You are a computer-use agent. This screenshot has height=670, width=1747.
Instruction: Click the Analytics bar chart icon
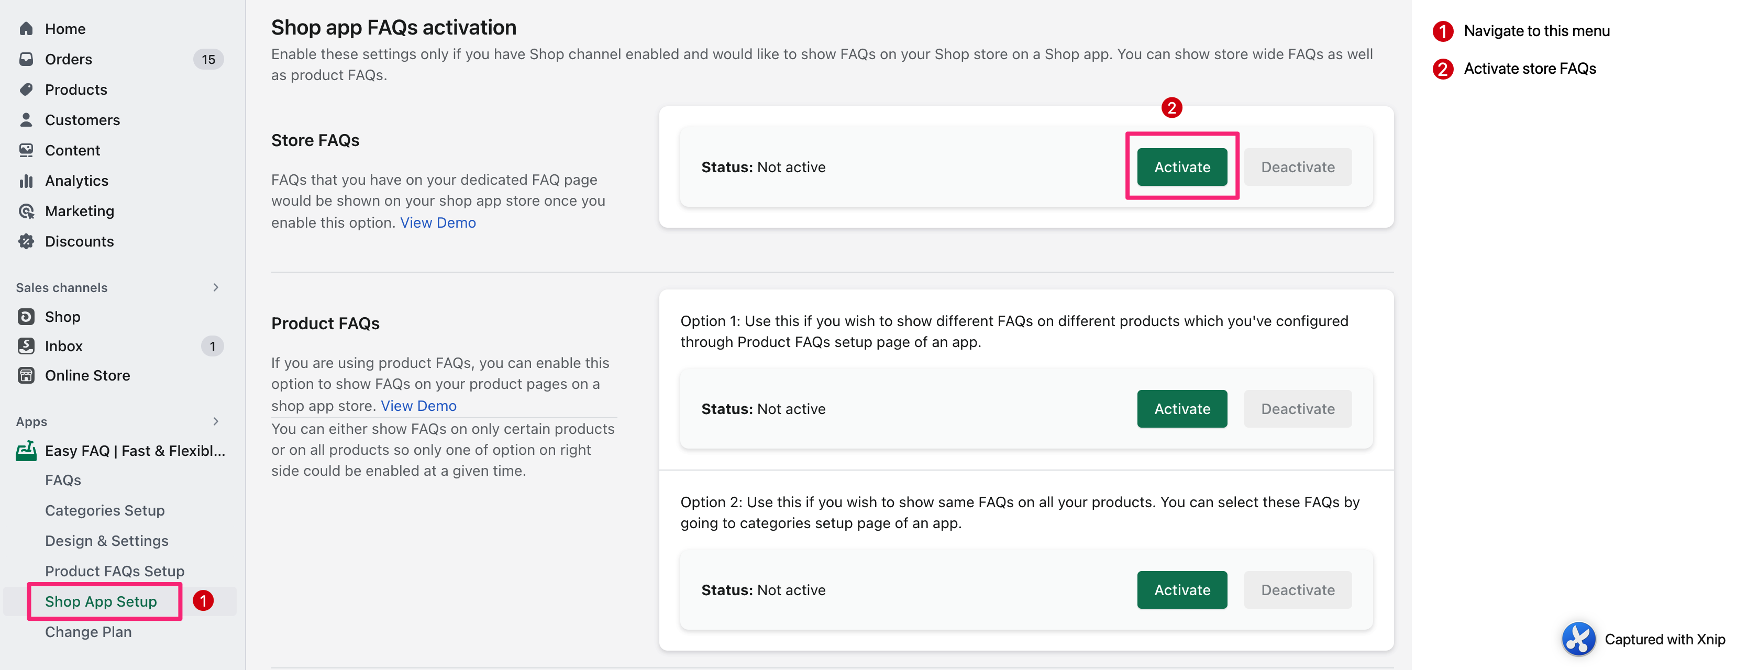pos(26,181)
